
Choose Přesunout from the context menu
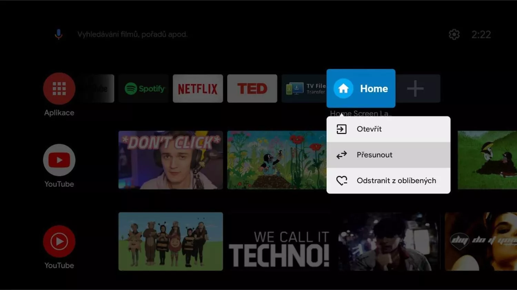click(x=388, y=155)
